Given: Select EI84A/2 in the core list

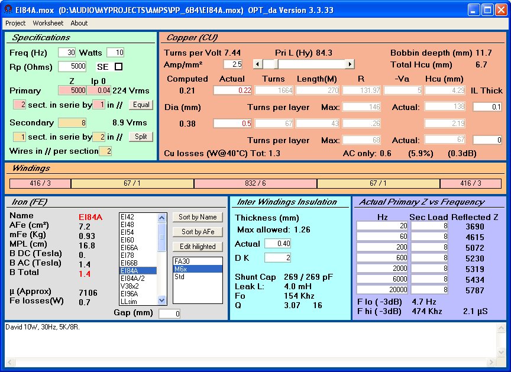Looking at the screenshot, I should tap(138, 279).
